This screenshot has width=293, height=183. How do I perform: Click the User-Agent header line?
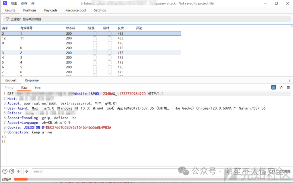coord(136,108)
